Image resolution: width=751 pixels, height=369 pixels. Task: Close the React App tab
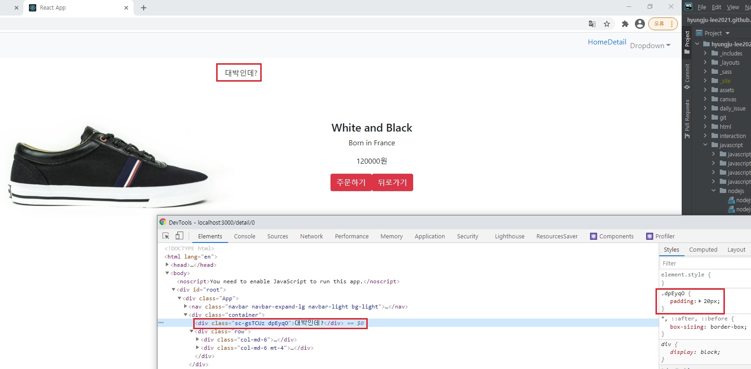(x=126, y=8)
